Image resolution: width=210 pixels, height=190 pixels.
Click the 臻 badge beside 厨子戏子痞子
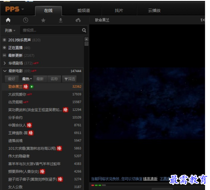tap(60, 179)
